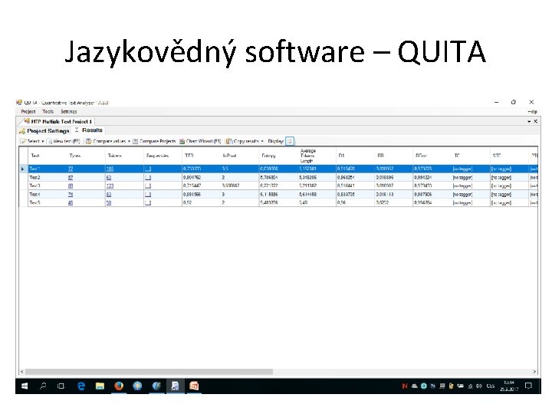Open Task View on taskbar
Image resolution: width=552 pixels, height=414 pixels.
pos(61,386)
